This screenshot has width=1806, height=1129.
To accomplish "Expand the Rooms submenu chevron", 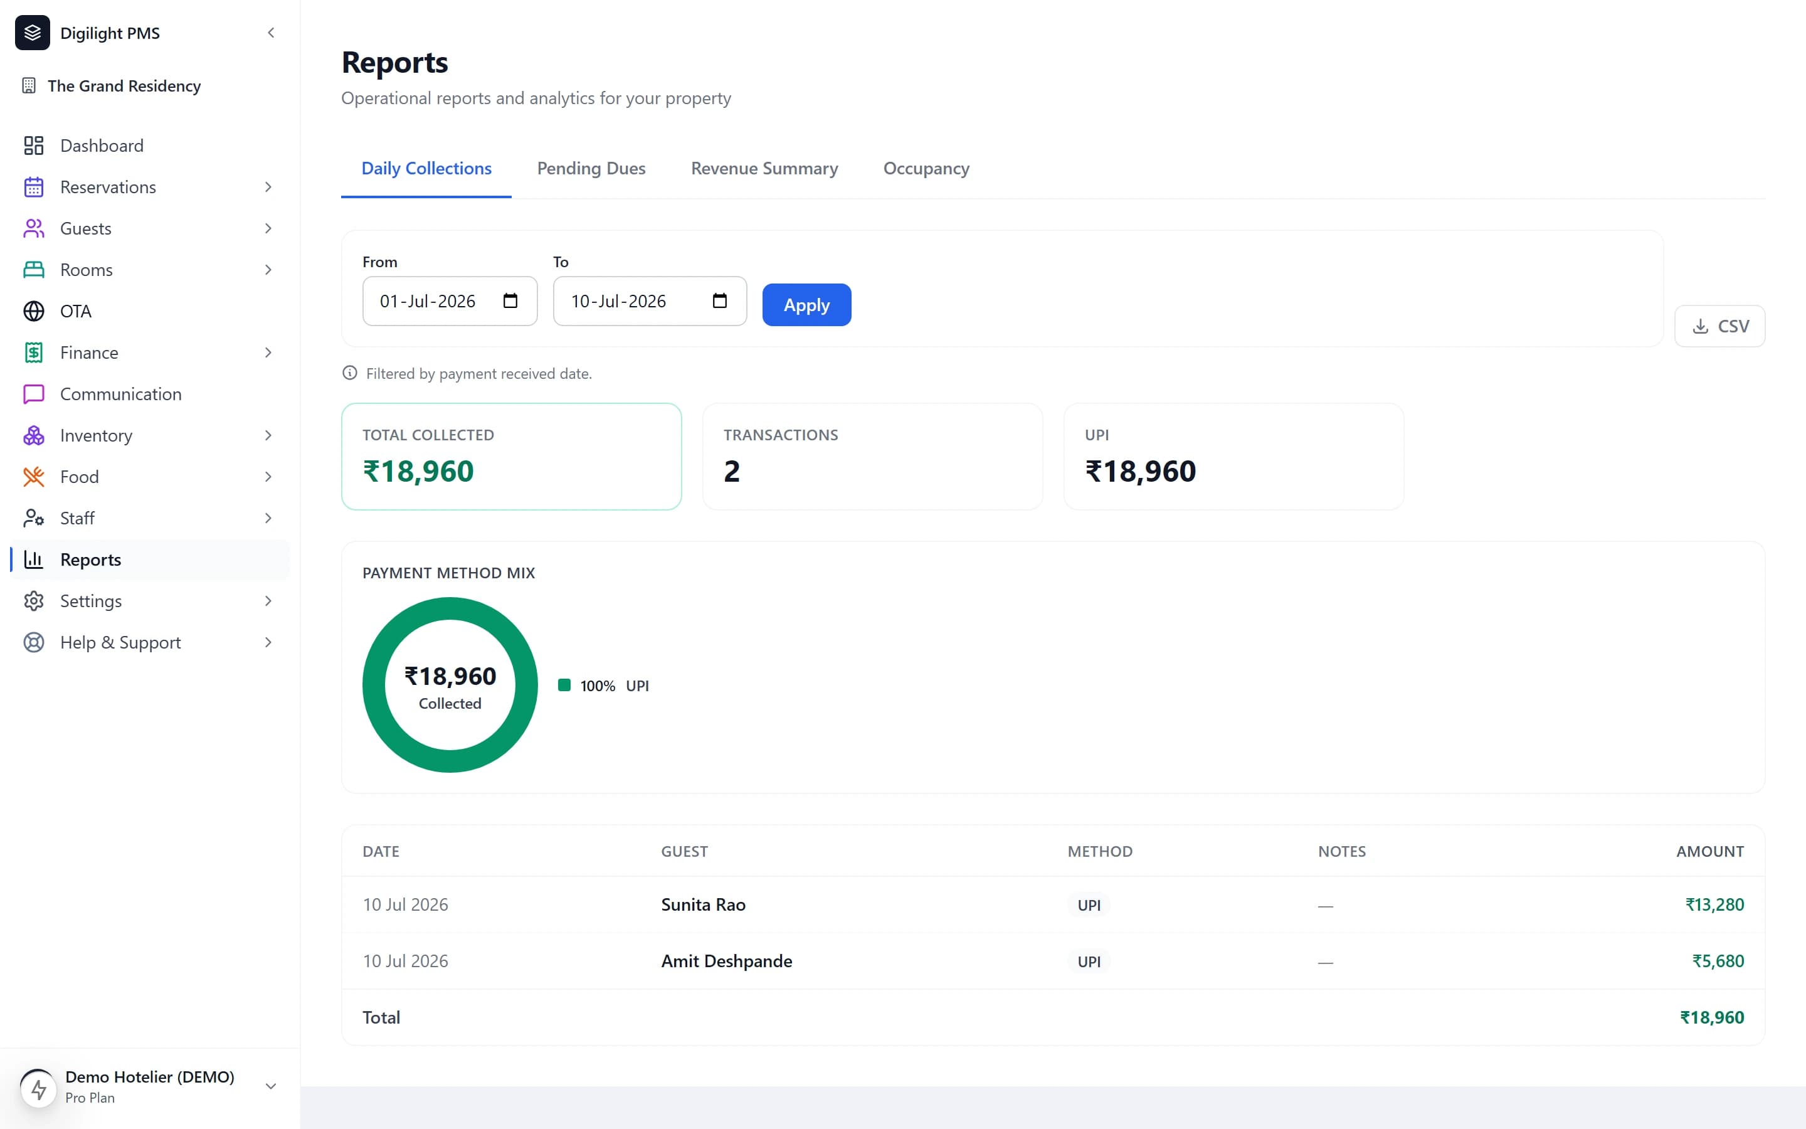I will tap(268, 270).
